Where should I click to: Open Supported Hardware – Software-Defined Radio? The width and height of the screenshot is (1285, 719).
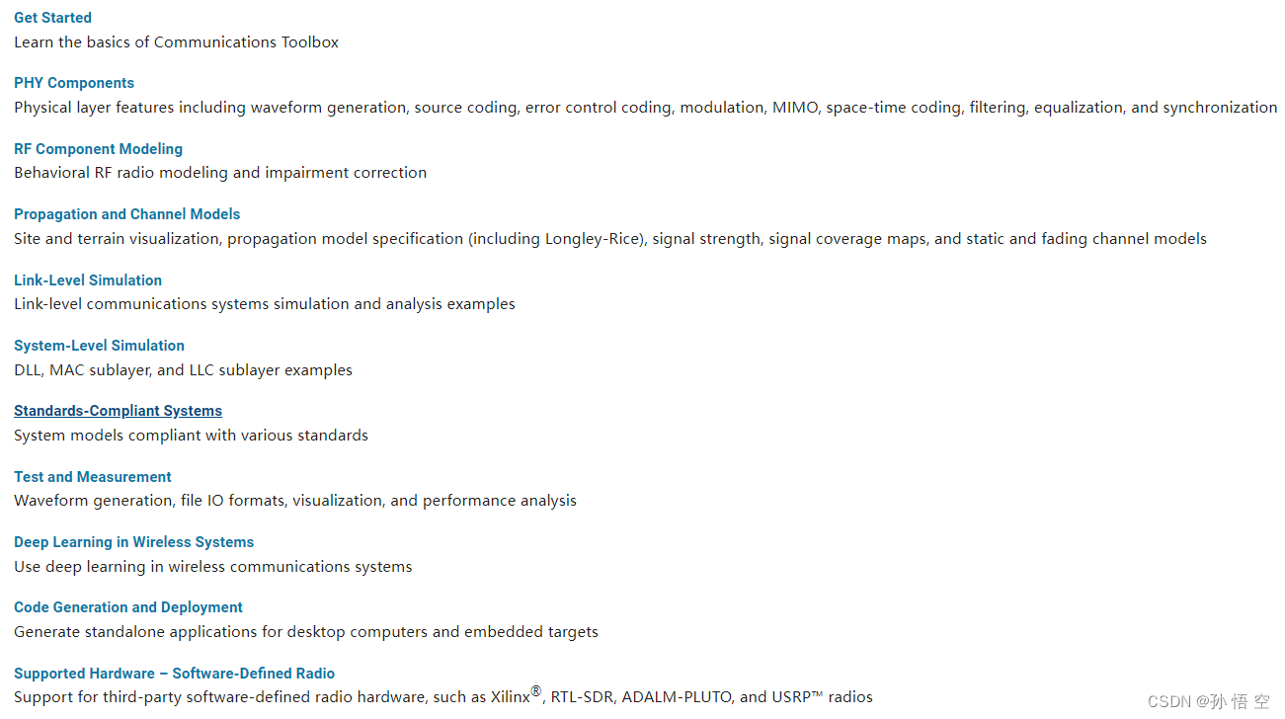pyautogui.click(x=174, y=674)
